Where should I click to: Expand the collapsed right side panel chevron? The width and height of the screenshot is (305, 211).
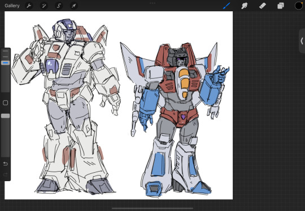coord(302,41)
